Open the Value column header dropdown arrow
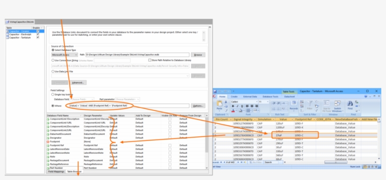Viewport: 386px width, 180px height. (292, 119)
